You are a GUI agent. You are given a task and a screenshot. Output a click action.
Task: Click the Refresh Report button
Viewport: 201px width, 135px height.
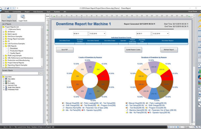pos(169,50)
